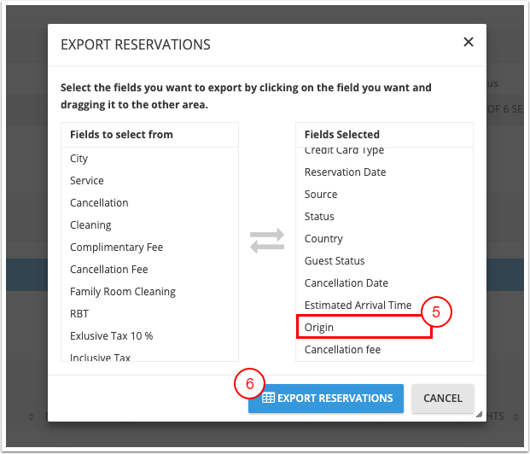
Task: Choose the Family Room Cleaning field
Action: (123, 292)
